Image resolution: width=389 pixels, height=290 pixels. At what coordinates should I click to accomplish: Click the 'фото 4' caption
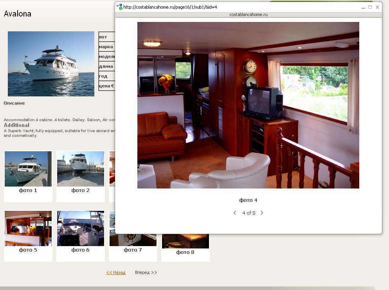tap(248, 200)
